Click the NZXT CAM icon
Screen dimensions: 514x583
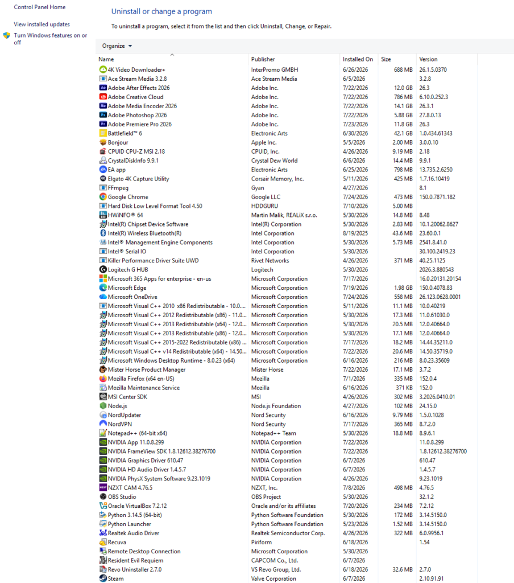(103, 487)
